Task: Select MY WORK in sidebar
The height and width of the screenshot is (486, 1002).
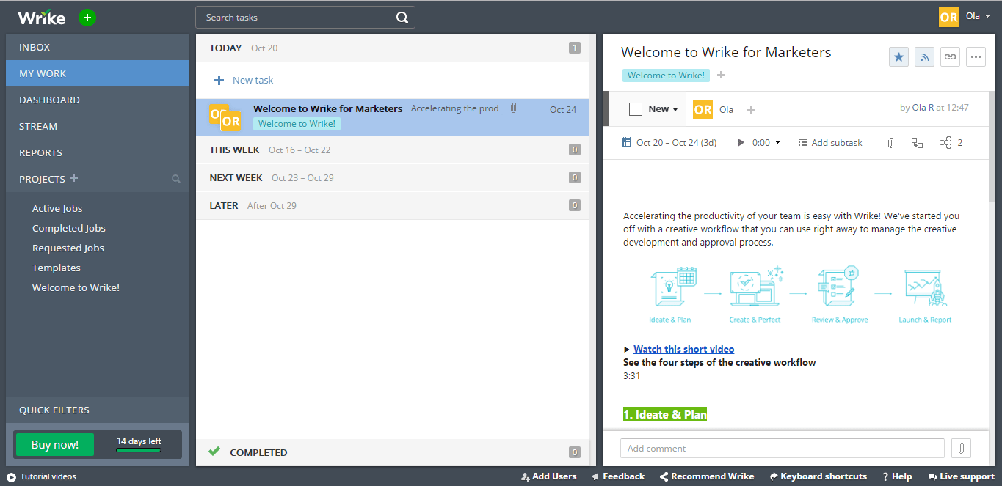Action: (x=98, y=73)
